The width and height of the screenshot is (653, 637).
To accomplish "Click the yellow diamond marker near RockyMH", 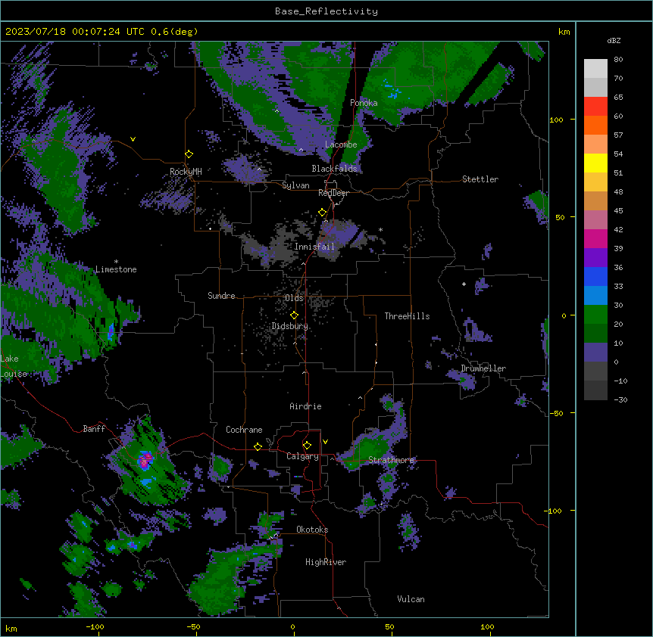I will pyautogui.click(x=189, y=154).
